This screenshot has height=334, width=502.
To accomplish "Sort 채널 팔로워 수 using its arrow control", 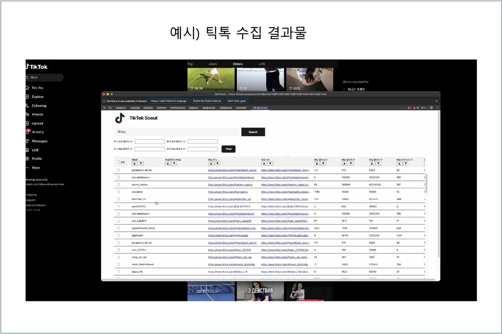I will click(x=345, y=164).
